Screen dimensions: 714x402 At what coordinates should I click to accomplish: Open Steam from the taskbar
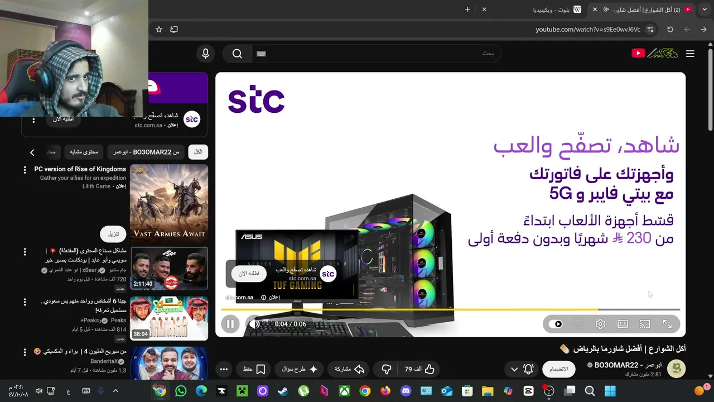283,391
